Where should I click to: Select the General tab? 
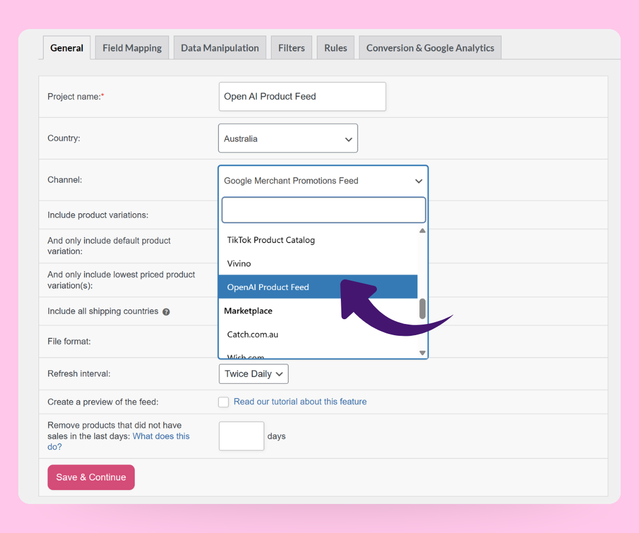pyautogui.click(x=67, y=48)
